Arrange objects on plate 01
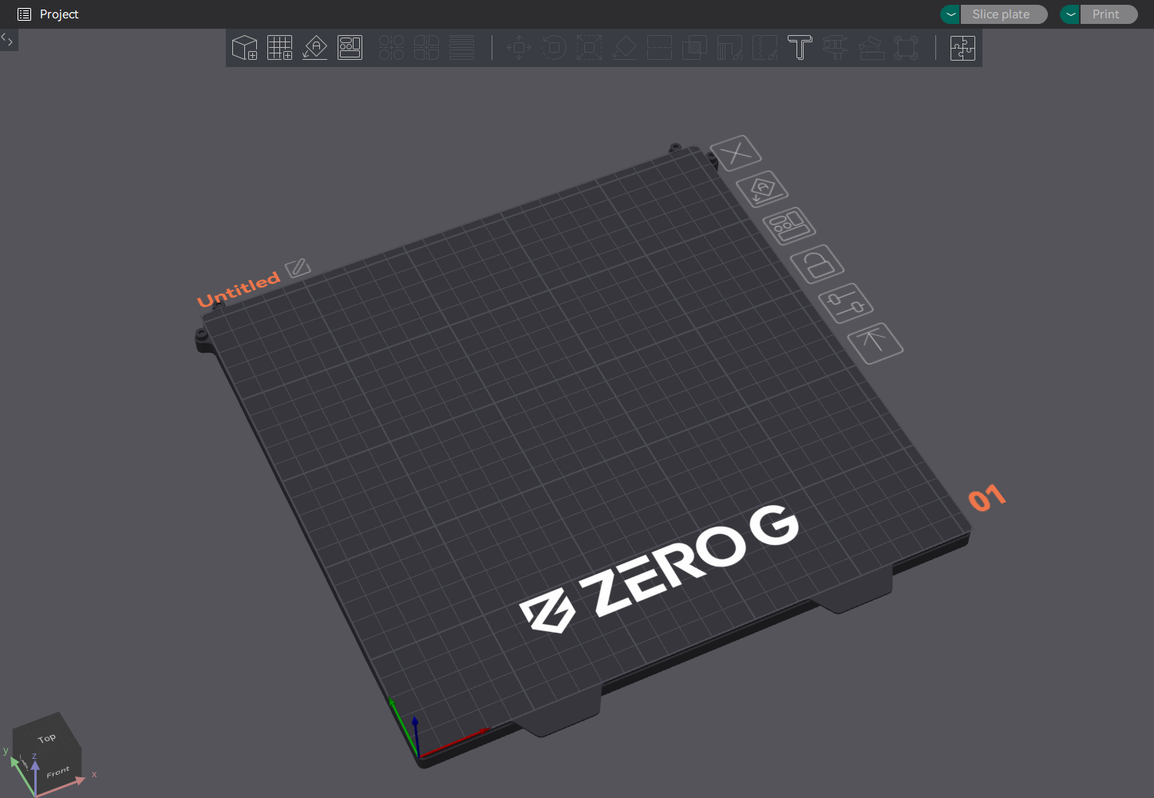The height and width of the screenshot is (798, 1154). (x=789, y=226)
